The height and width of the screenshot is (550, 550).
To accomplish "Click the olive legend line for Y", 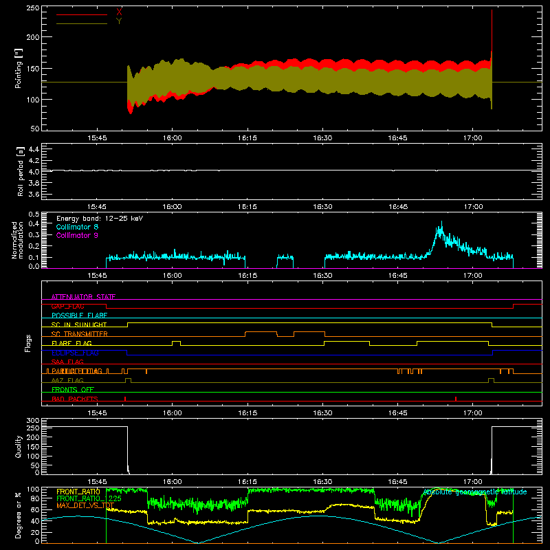I will [x=82, y=23].
